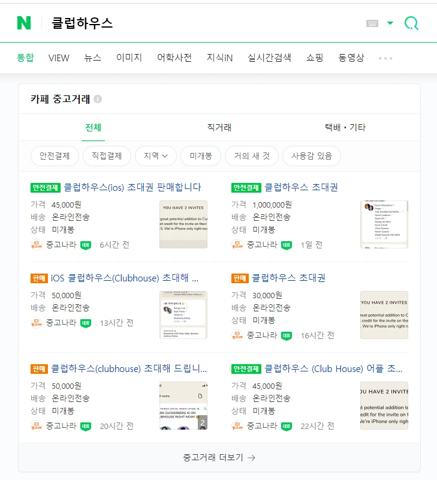Select the 통합 search tab
Image resolution: width=437 pixels, height=480 pixels.
tap(25, 58)
